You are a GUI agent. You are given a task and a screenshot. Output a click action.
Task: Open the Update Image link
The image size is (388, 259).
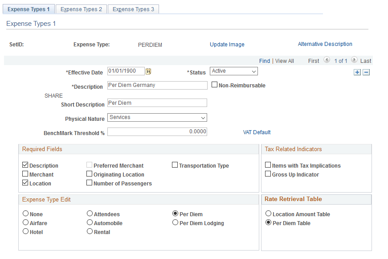(227, 44)
